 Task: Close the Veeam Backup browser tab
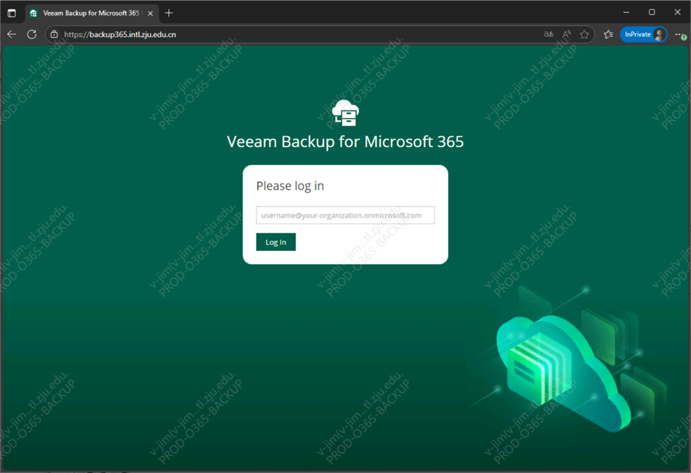click(150, 13)
